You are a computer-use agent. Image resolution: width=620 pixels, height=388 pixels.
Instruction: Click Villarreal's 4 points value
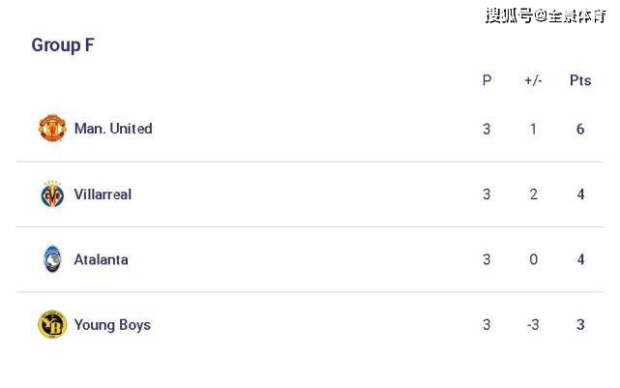(x=580, y=194)
